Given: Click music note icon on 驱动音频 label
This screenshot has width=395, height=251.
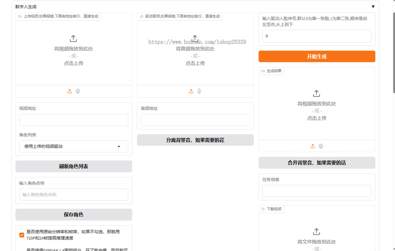Looking at the screenshot, I should [x=141, y=16].
